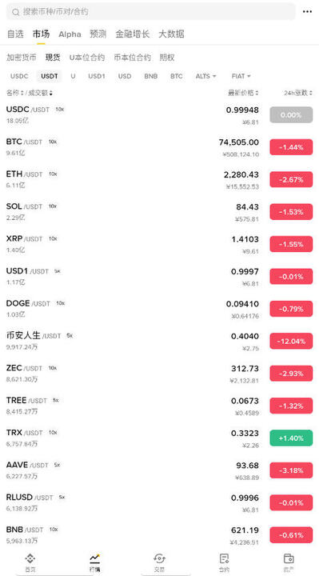The image size is (319, 576).
Task: Select the USDC quote currency filter
Action: pyautogui.click(x=19, y=77)
